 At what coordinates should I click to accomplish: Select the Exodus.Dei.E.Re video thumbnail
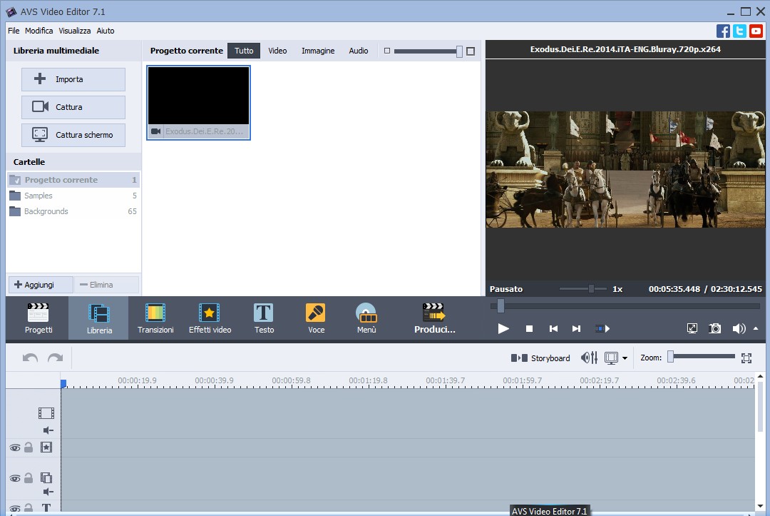pos(198,103)
